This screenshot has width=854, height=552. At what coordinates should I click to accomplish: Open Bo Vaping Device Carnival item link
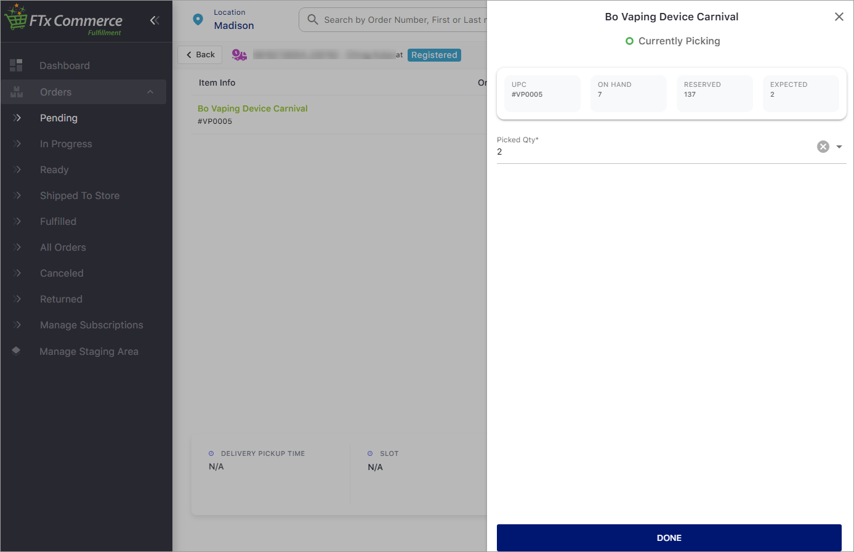coord(252,108)
